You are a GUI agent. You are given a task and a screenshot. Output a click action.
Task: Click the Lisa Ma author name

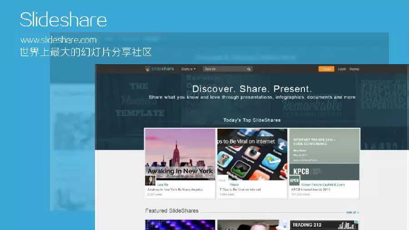pyautogui.click(x=163, y=185)
